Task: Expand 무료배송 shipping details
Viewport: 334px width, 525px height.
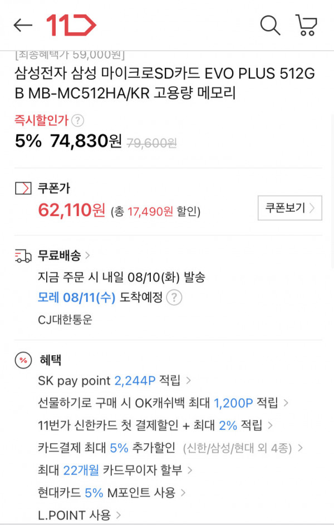Action: click(x=64, y=256)
